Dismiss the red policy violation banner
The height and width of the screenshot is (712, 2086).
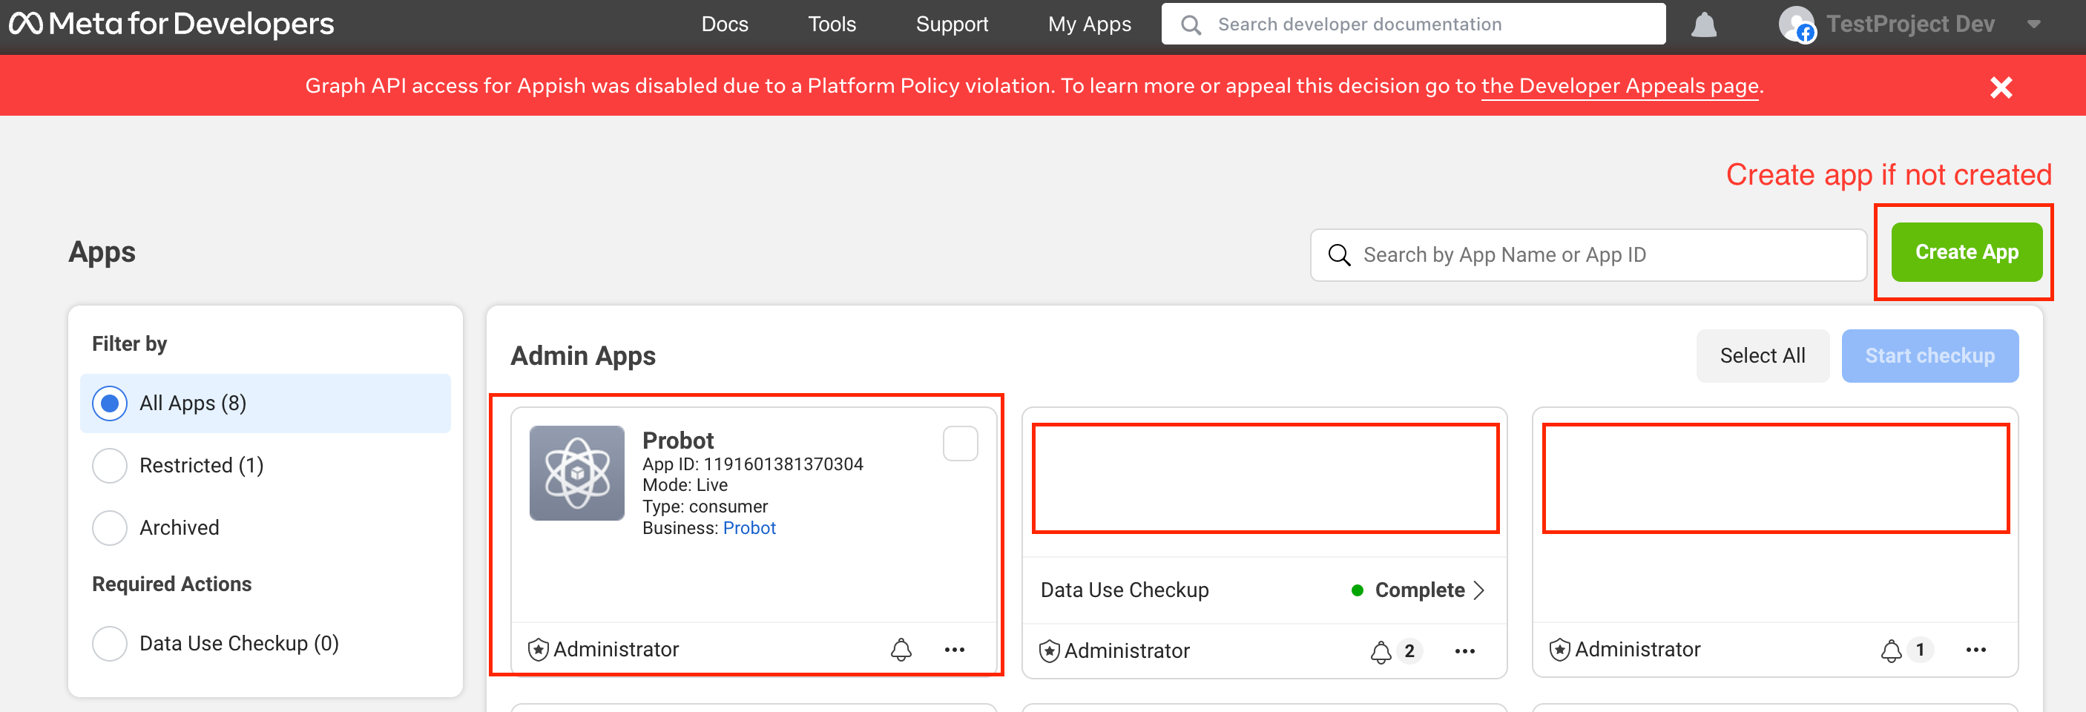2001,87
